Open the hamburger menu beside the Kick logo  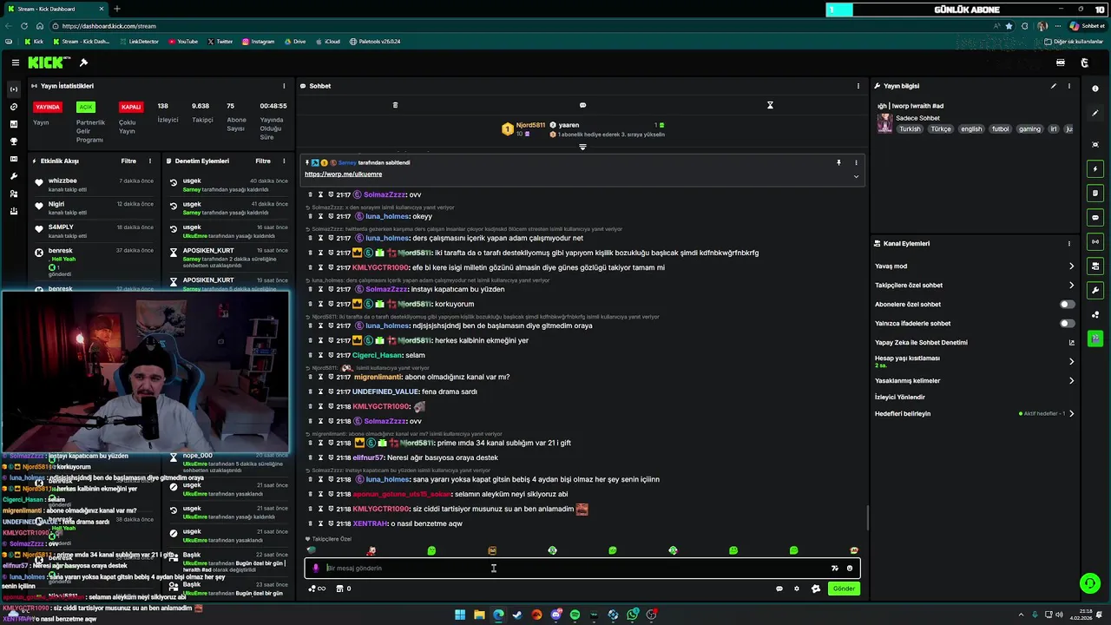click(x=15, y=62)
